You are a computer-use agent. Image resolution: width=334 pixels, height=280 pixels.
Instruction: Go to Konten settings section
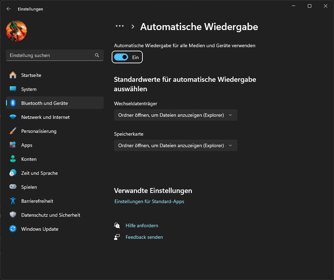pyautogui.click(x=29, y=159)
